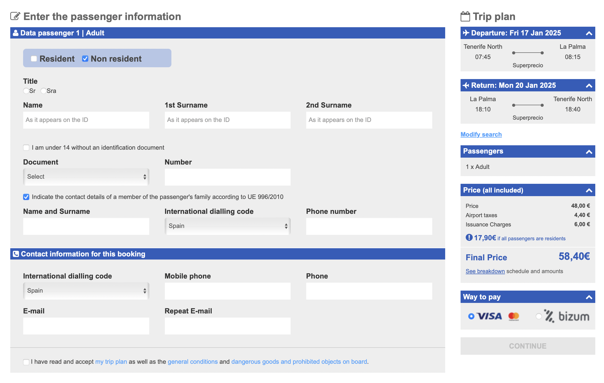Click the passenger person icon in the header
The image size is (604, 383).
click(x=16, y=33)
